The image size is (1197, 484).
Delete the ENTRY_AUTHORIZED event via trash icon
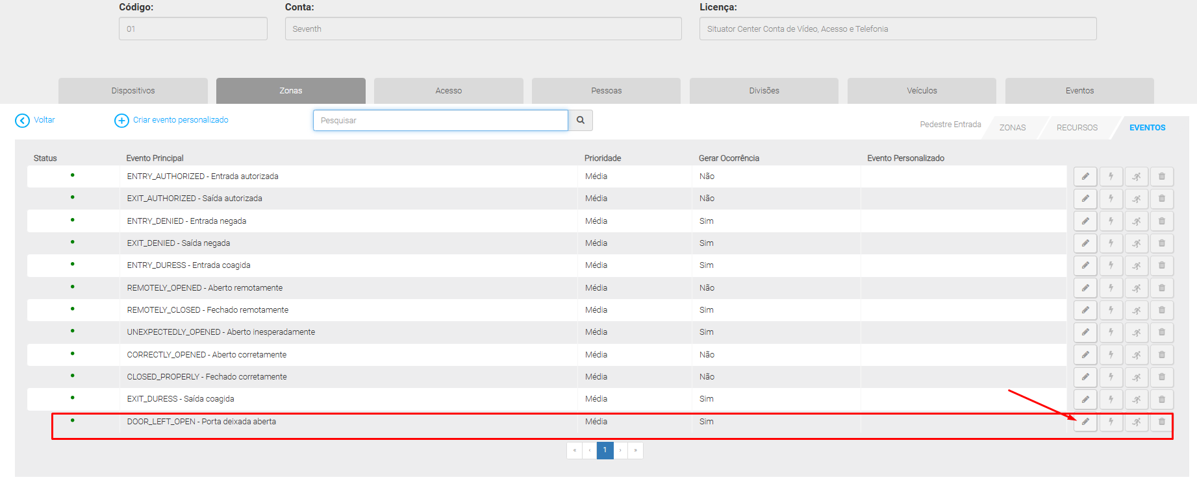[1161, 176]
